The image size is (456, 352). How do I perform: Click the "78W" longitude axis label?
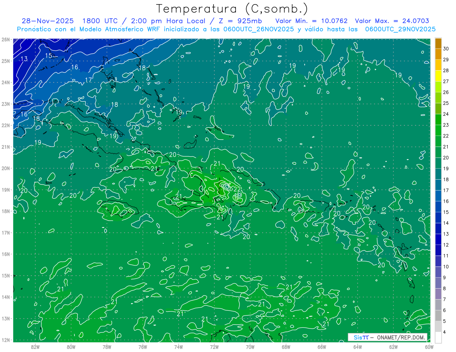pyautogui.click(x=107, y=346)
